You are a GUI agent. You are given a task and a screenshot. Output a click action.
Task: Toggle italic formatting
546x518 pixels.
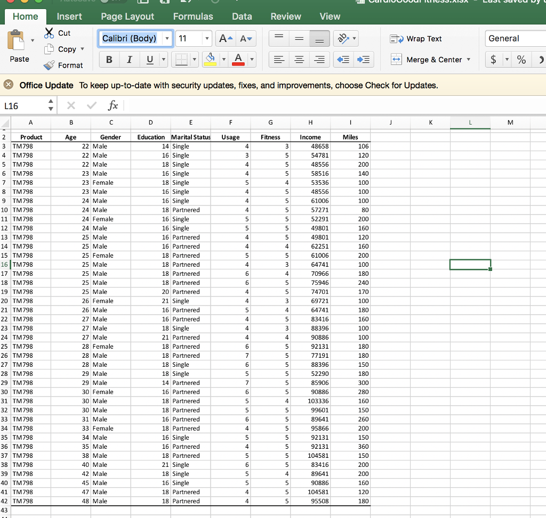(x=129, y=60)
